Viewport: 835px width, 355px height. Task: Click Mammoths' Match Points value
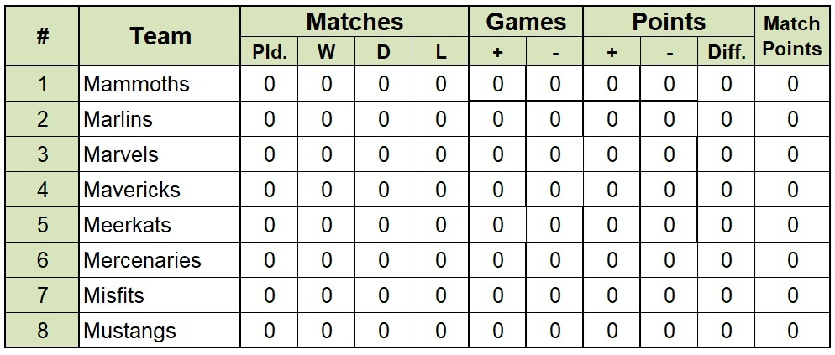792,84
